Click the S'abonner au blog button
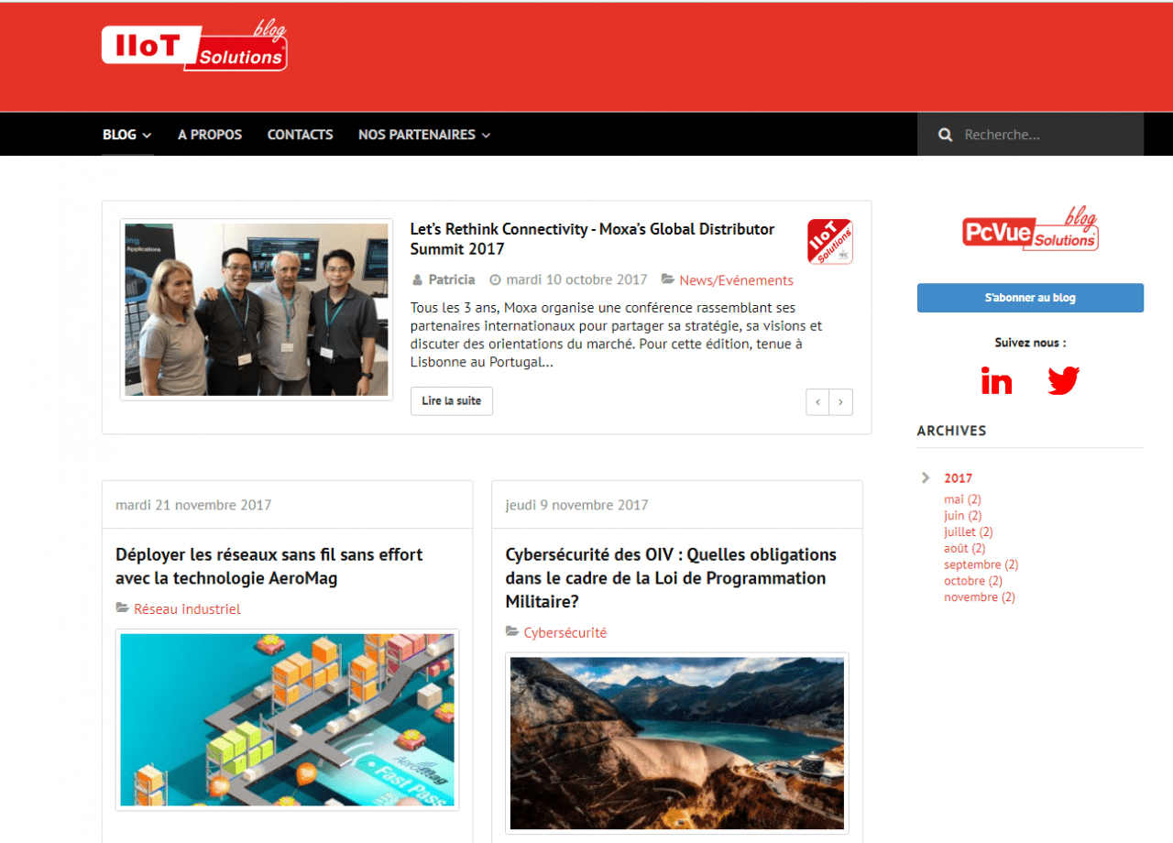Image resolution: width=1173 pixels, height=843 pixels. [x=1030, y=298]
